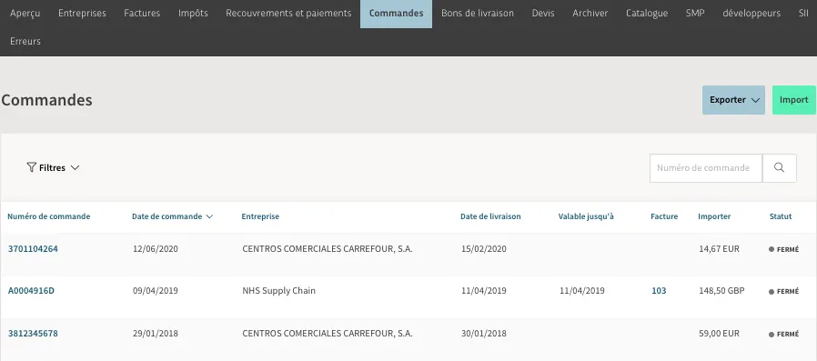Click FERMÉ status of order 3812345678

point(783,335)
